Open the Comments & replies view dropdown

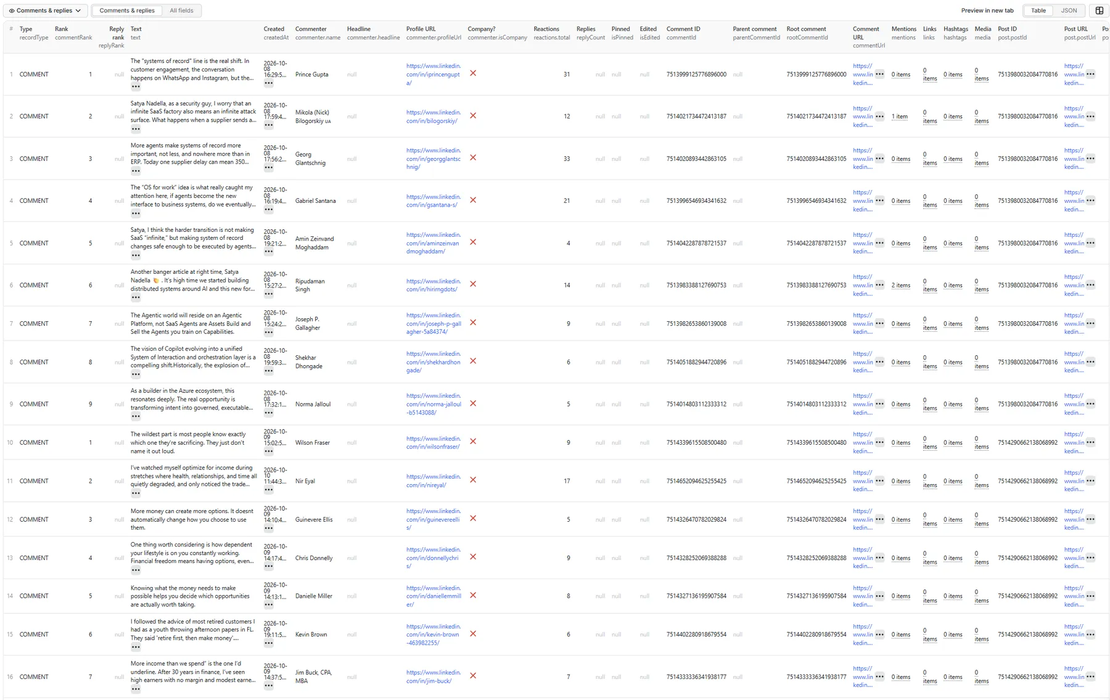click(45, 10)
